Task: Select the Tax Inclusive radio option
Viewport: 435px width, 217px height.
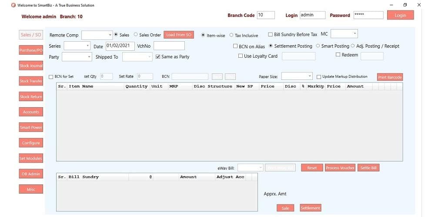Action: click(231, 35)
